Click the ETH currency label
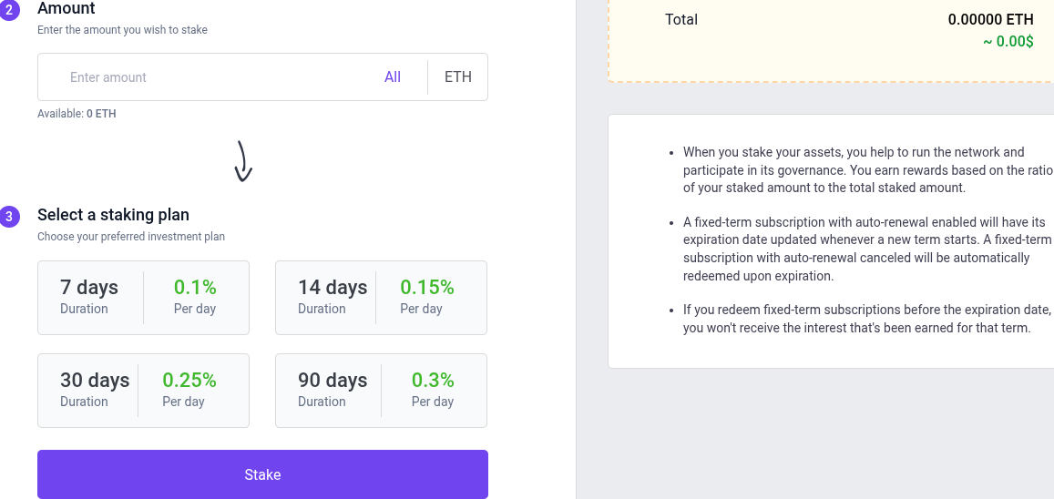Viewport: 1054px width, 499px height. pyautogui.click(x=458, y=77)
